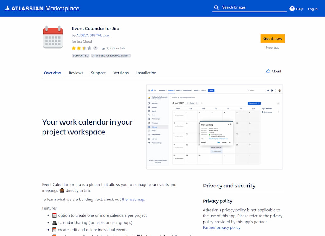Open the Versions tab
325x236 pixels.
[x=121, y=73]
